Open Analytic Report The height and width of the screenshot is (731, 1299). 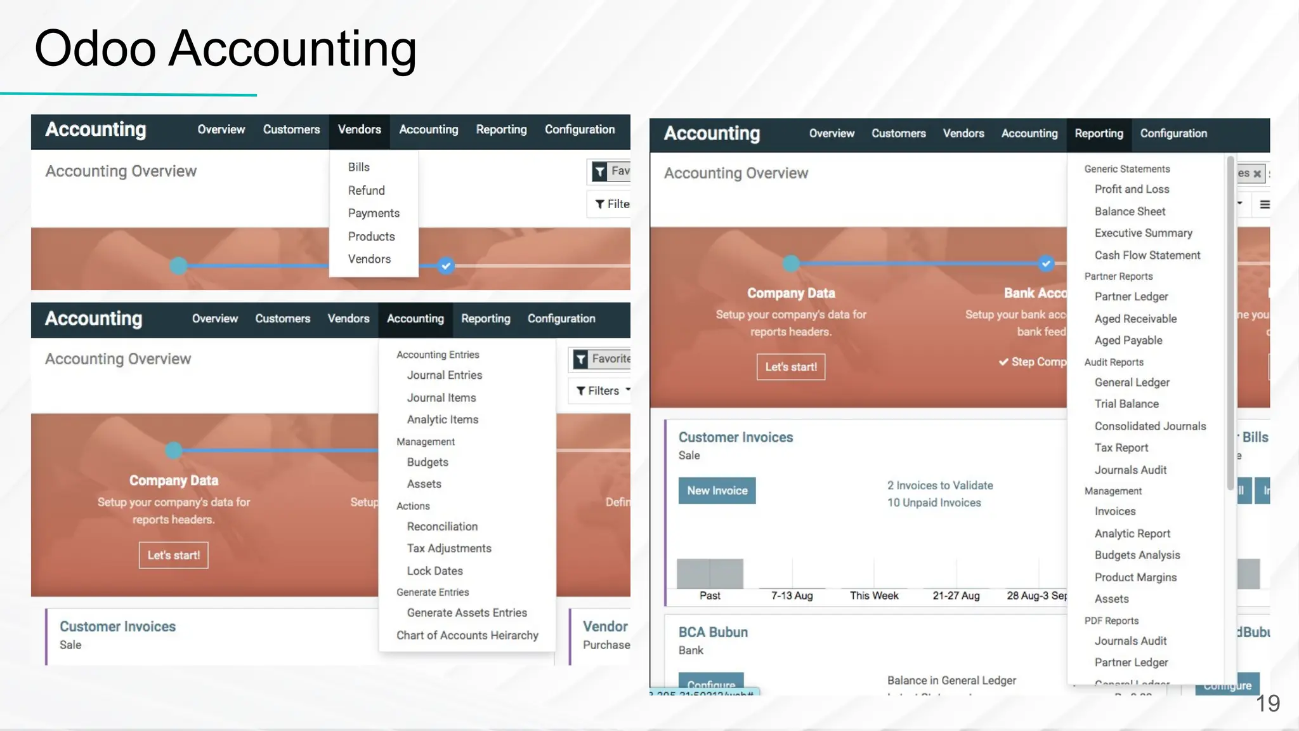click(x=1132, y=534)
